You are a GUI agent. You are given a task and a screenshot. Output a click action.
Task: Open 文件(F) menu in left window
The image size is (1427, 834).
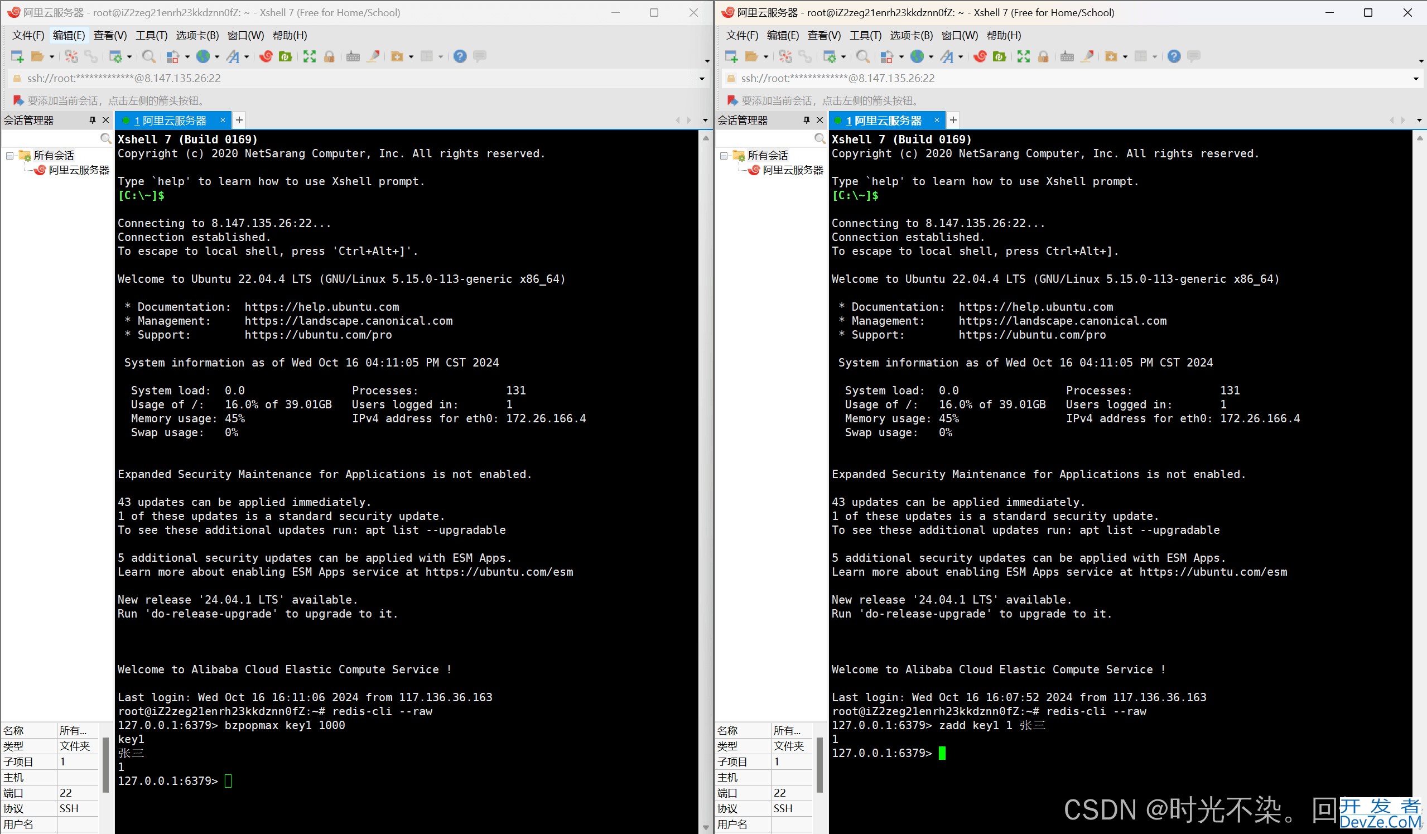[x=28, y=35]
